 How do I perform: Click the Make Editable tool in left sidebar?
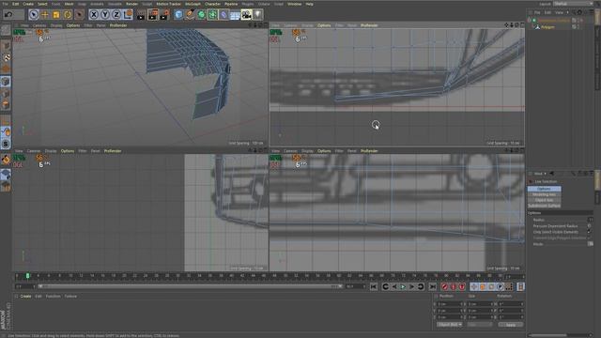(x=6, y=30)
